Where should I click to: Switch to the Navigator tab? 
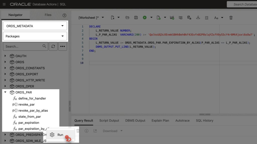[x=15, y=15]
